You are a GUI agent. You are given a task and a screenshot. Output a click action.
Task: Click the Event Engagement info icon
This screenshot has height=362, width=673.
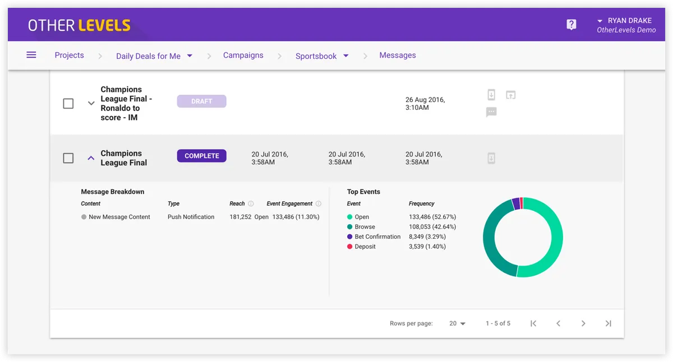tap(318, 204)
